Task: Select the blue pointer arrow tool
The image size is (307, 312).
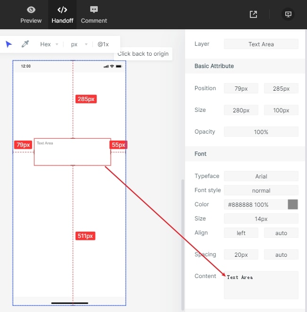Action: (9, 44)
